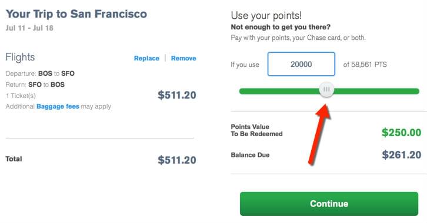
Task: Click the 1 Ticket(s) text
Action: click(x=21, y=96)
